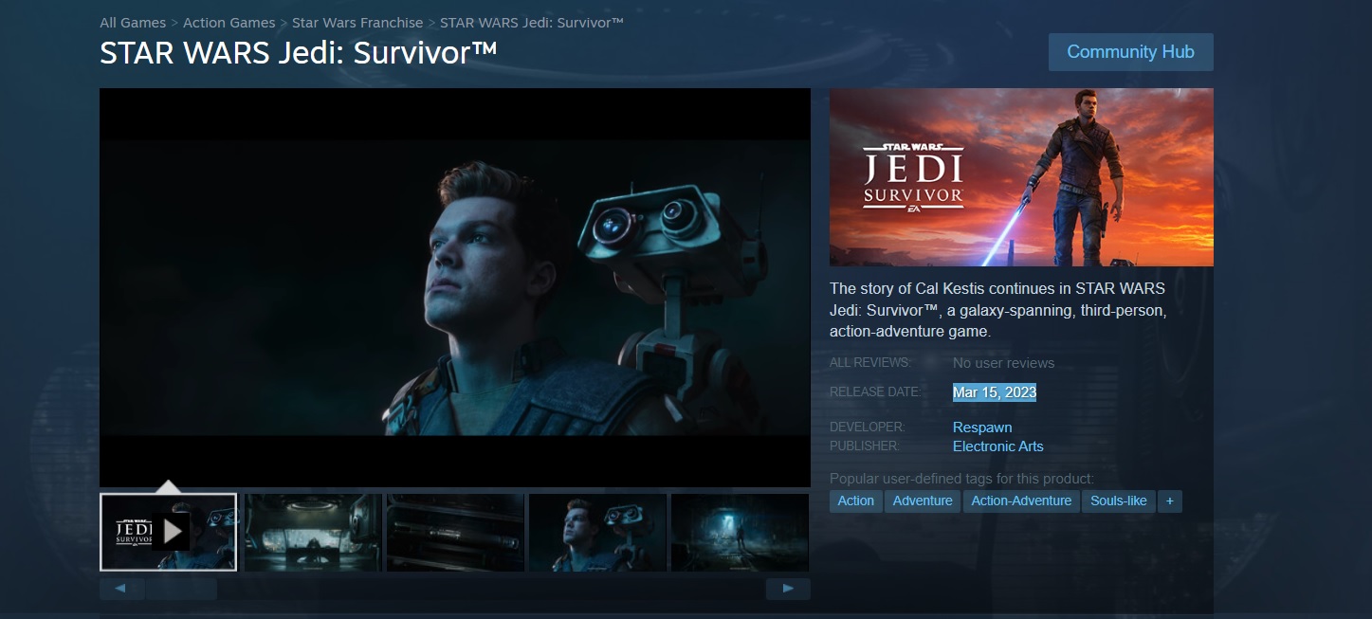The height and width of the screenshot is (619, 1372).
Task: Play the trailer video thumbnail
Action: [x=169, y=532]
